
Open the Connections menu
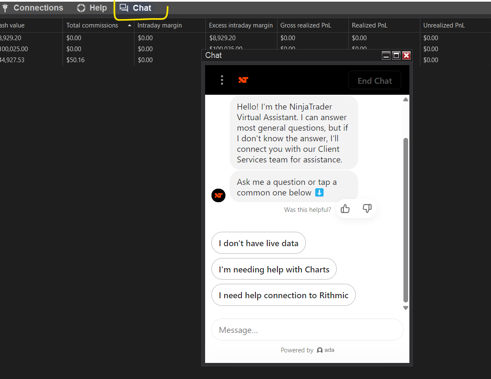tap(32, 8)
